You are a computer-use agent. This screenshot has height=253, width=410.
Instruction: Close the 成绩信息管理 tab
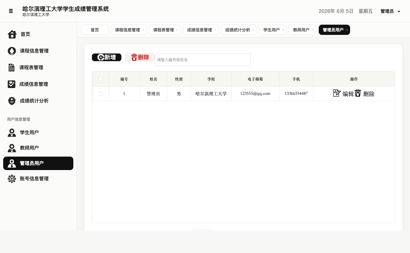(x=215, y=30)
